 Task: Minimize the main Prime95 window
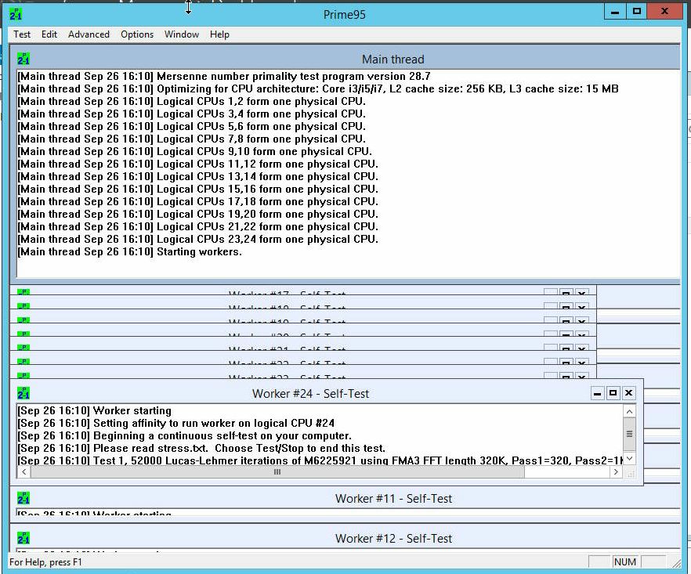coord(615,12)
